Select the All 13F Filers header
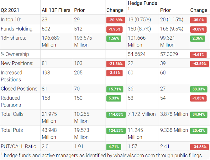 click(x=56, y=10)
